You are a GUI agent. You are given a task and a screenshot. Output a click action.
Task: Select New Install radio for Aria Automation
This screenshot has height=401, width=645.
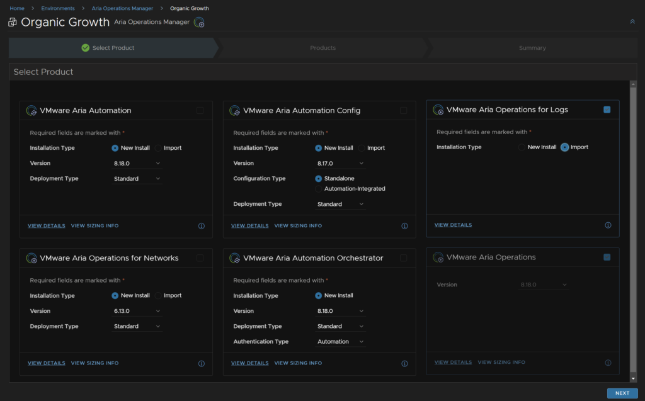[115, 148]
